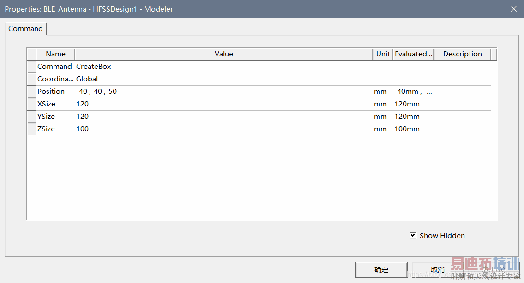Select the ZSize name cell
Image resolution: width=524 pixels, height=283 pixels.
(55, 129)
